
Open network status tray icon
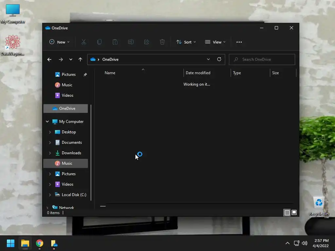[x=296, y=243]
